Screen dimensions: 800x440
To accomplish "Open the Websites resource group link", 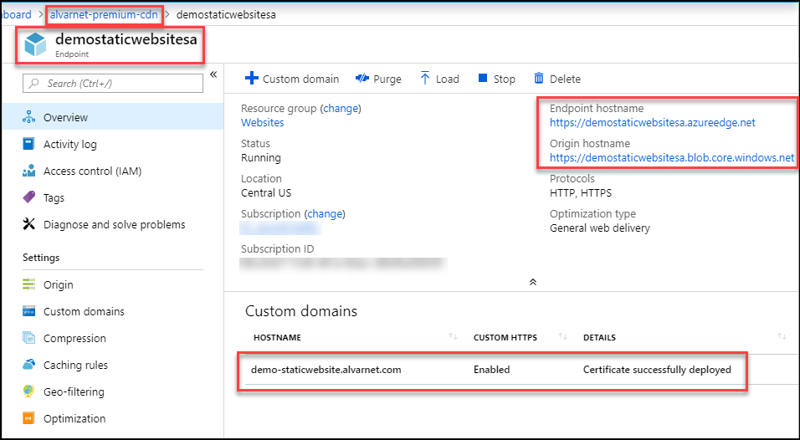I will 262,122.
